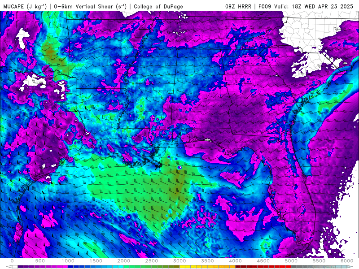Image resolution: width=359 pixels, height=269 pixels.
Task: Click the 1500 value on the color scale
Action: pyautogui.click(x=96, y=261)
